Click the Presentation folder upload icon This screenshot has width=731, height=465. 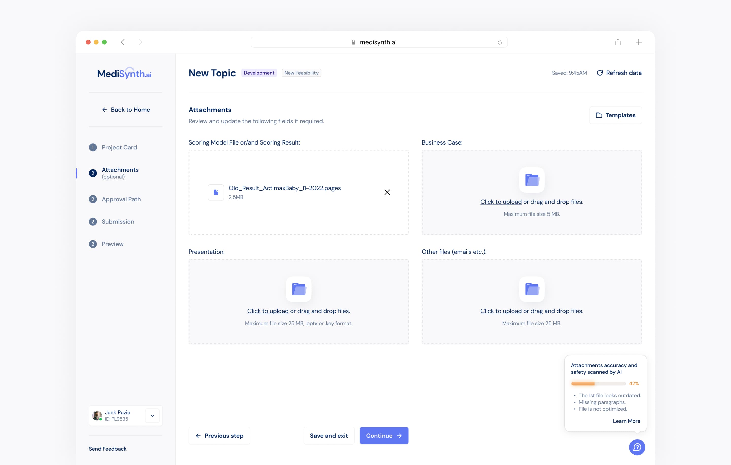click(x=298, y=289)
